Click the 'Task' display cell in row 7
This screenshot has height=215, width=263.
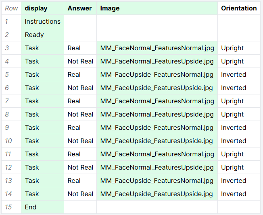click(42, 101)
